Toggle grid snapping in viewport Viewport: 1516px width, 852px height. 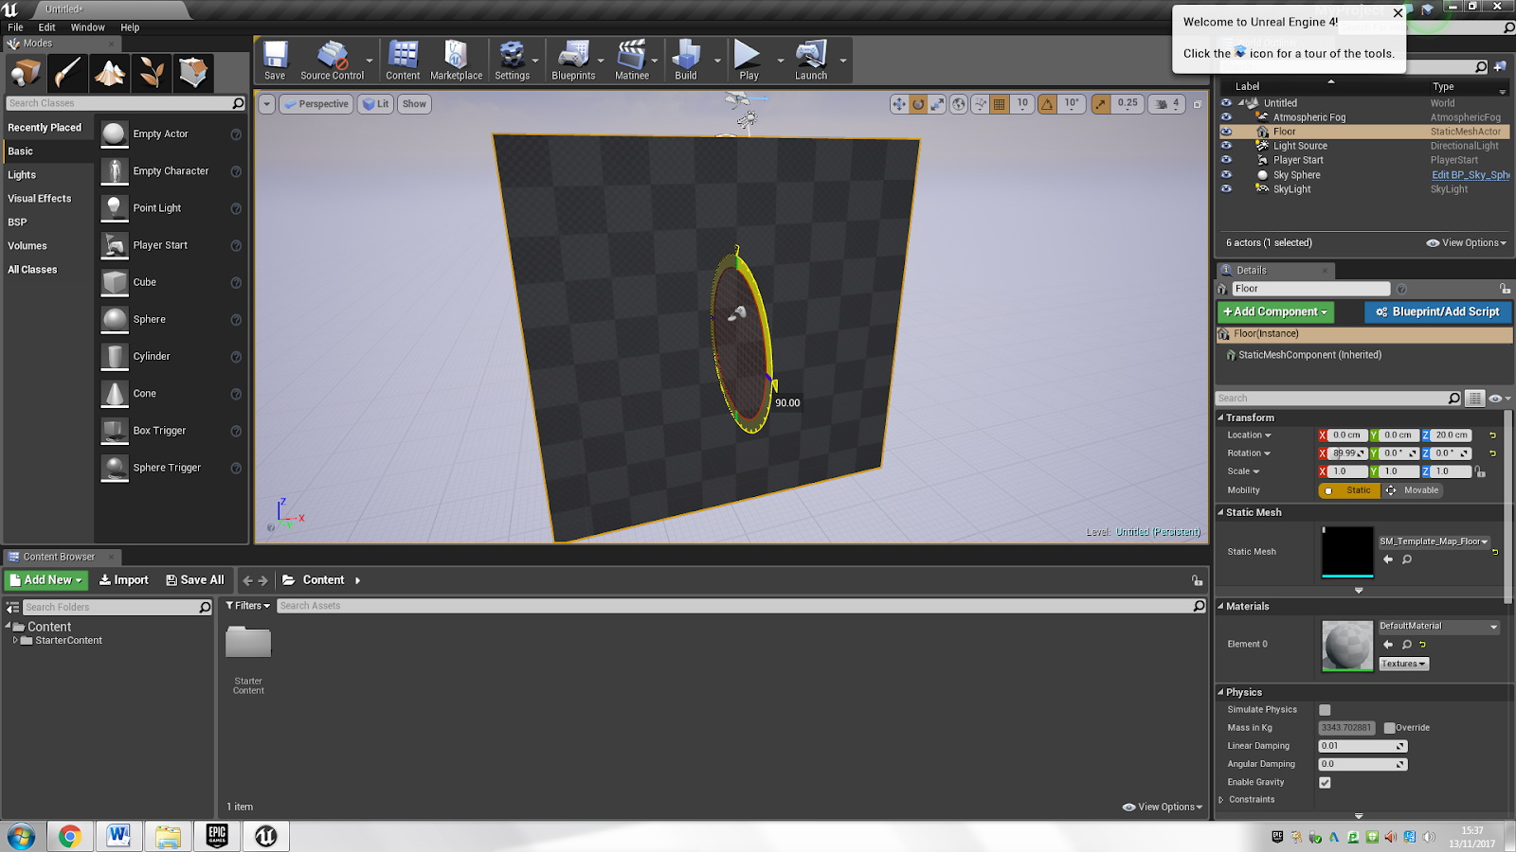pyautogui.click(x=1000, y=104)
